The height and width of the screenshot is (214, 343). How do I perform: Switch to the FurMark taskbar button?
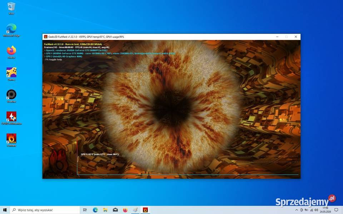(145, 210)
